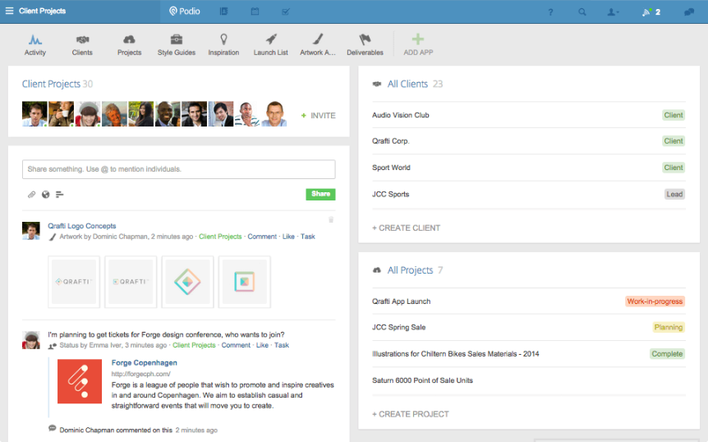Open the contacts icon in top bar
Viewport: 708px width, 442px height.
(x=223, y=12)
